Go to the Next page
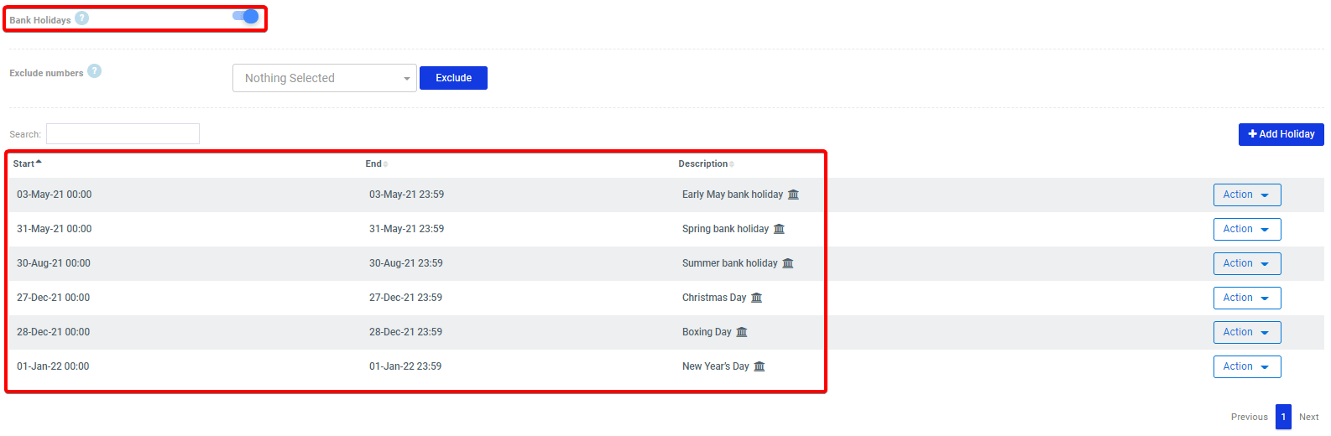This screenshot has height=436, width=1331. 1308,417
